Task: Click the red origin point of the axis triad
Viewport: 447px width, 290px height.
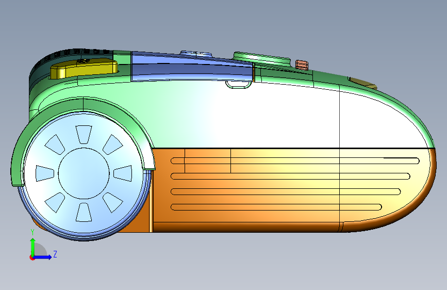Action: tap(32, 257)
